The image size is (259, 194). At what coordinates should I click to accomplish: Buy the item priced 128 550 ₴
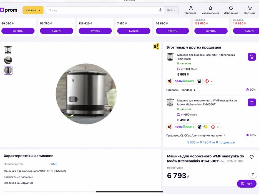pyautogui.click(x=211, y=31)
